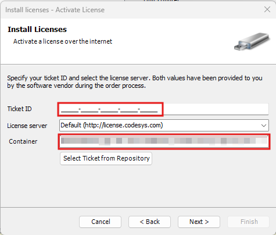
Task: Click the Activate a license over the internet subtitle
Action: click(63, 41)
